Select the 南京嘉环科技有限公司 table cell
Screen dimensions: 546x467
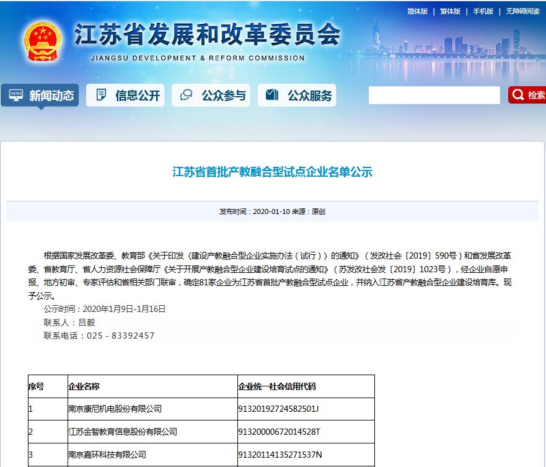point(107,455)
